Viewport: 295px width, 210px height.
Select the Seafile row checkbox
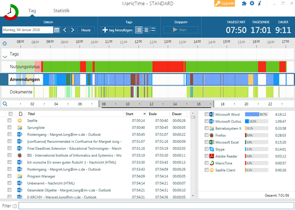[10, 120]
